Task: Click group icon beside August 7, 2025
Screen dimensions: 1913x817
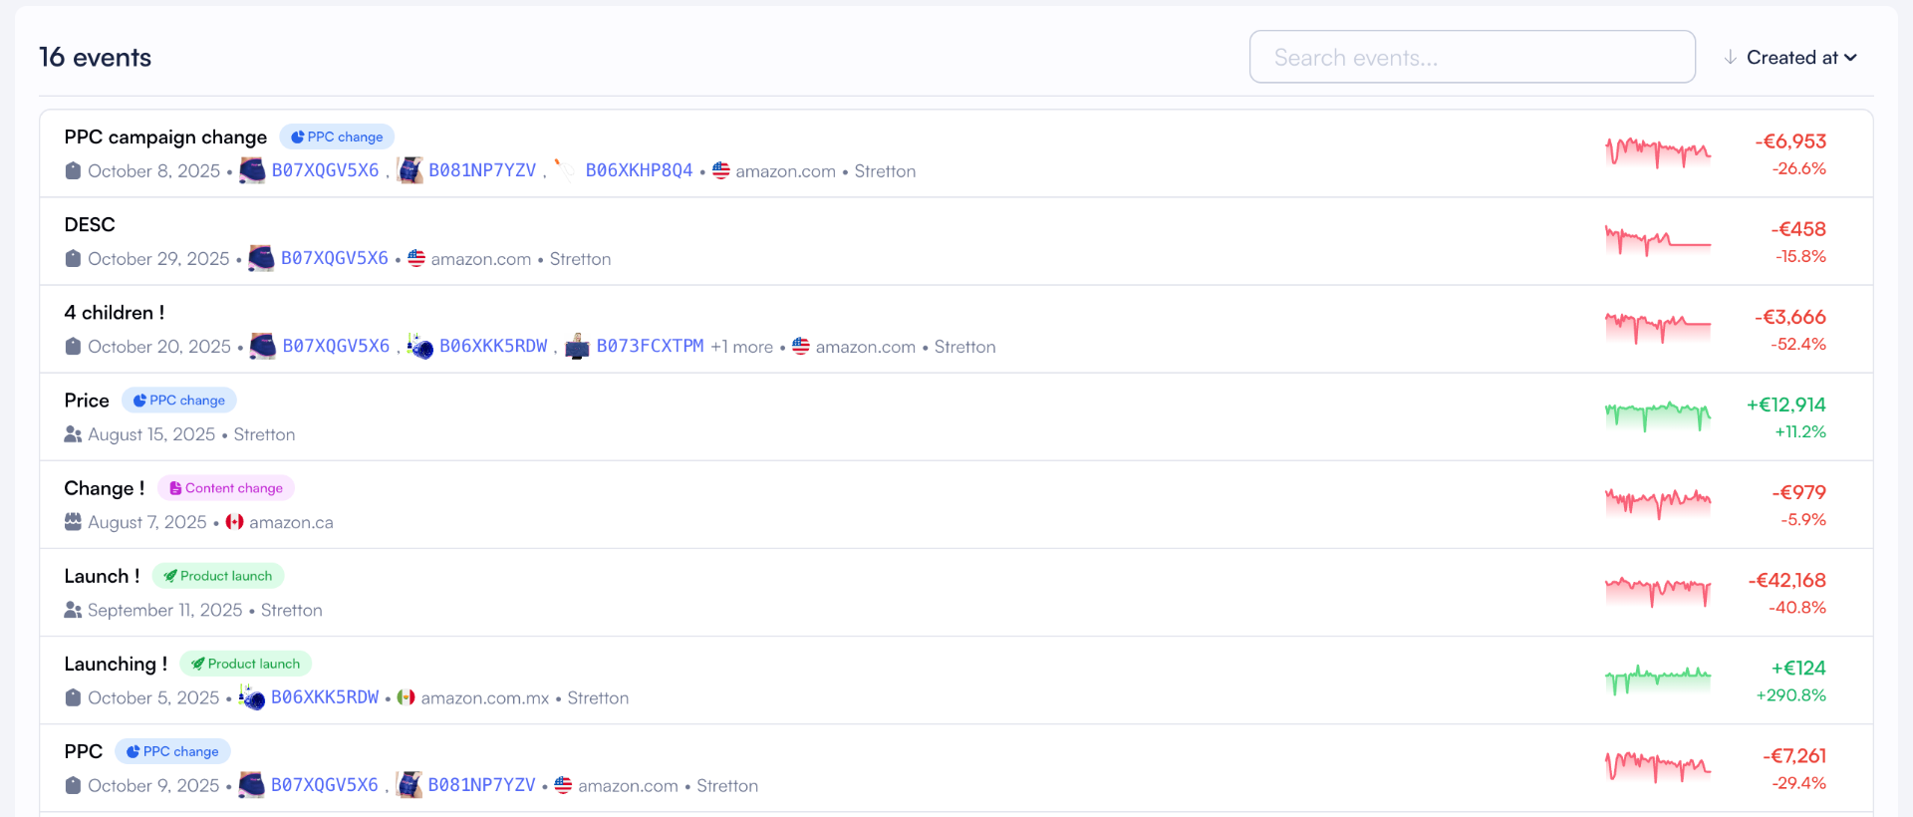Action: [x=73, y=521]
